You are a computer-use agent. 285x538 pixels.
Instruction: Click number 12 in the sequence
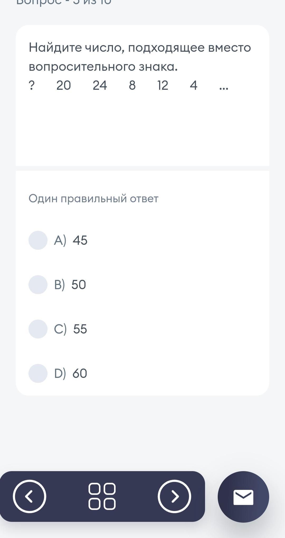tap(163, 85)
